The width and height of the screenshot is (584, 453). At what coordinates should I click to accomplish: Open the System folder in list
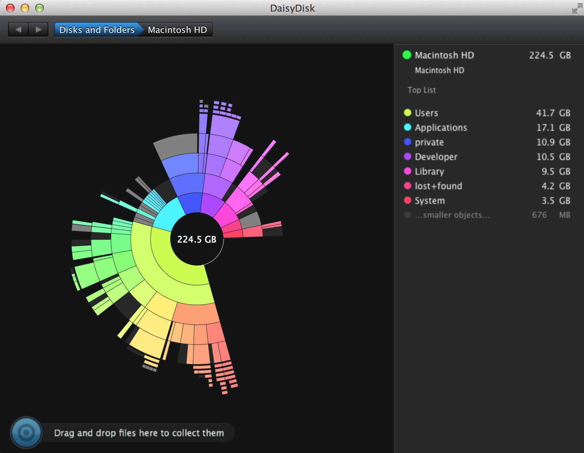pos(487,201)
